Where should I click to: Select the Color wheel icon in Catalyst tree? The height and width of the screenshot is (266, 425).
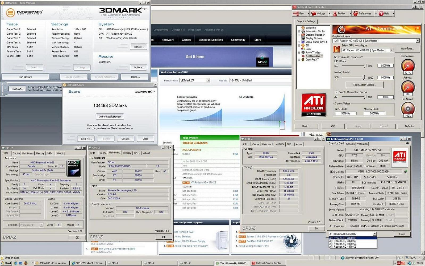(x=303, y=49)
